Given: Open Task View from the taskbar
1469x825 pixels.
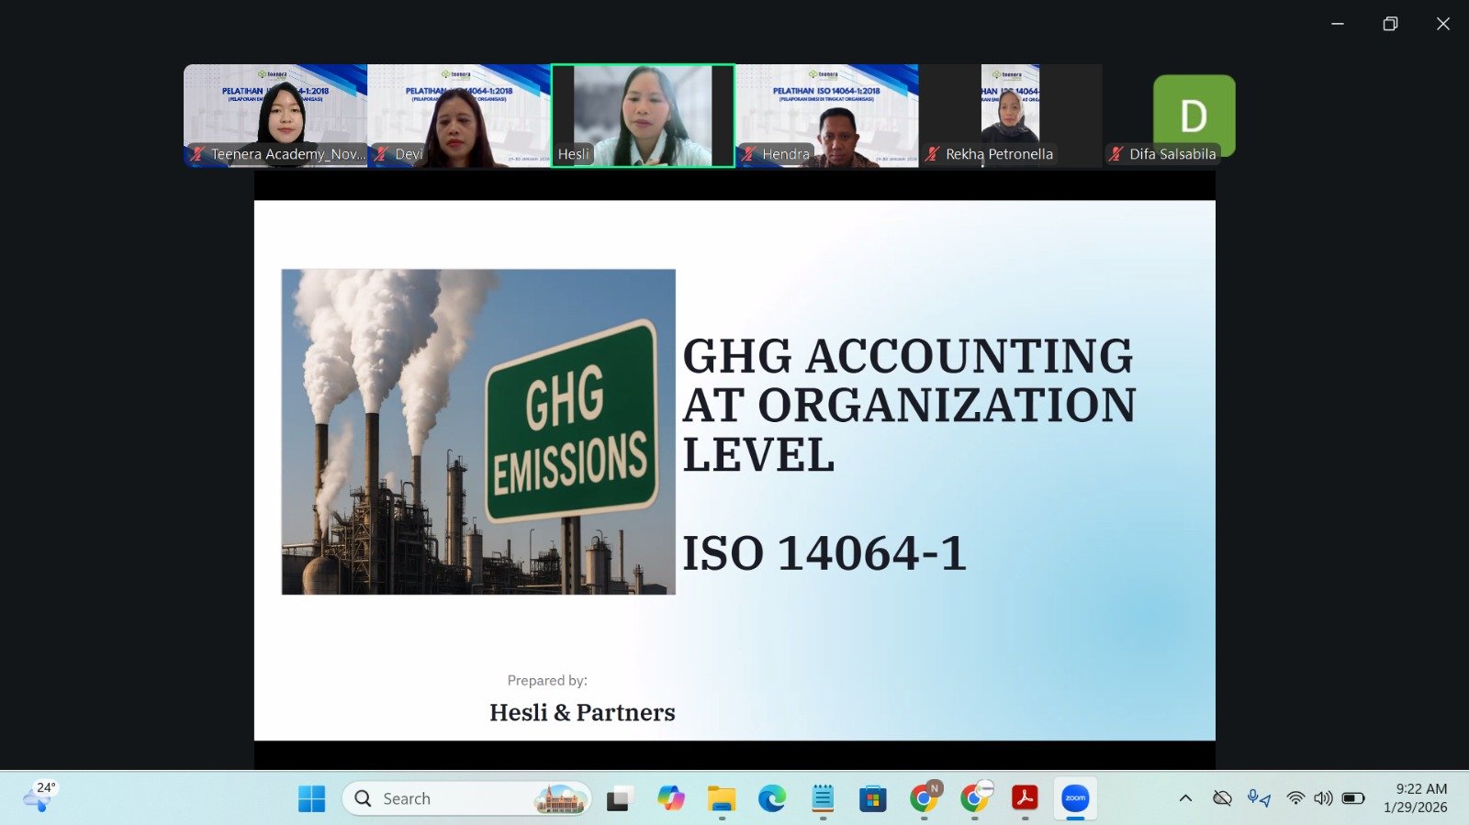Looking at the screenshot, I should coord(620,798).
